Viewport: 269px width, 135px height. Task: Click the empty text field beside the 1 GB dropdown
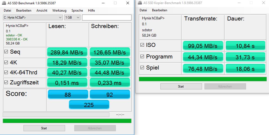[107, 18]
